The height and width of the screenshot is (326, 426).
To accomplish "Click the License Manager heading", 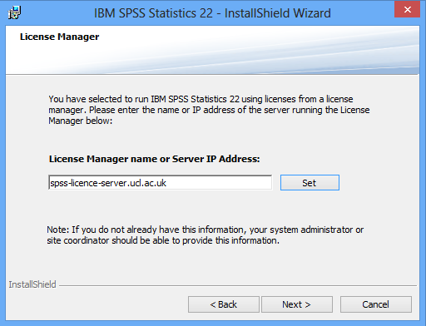I will [59, 37].
